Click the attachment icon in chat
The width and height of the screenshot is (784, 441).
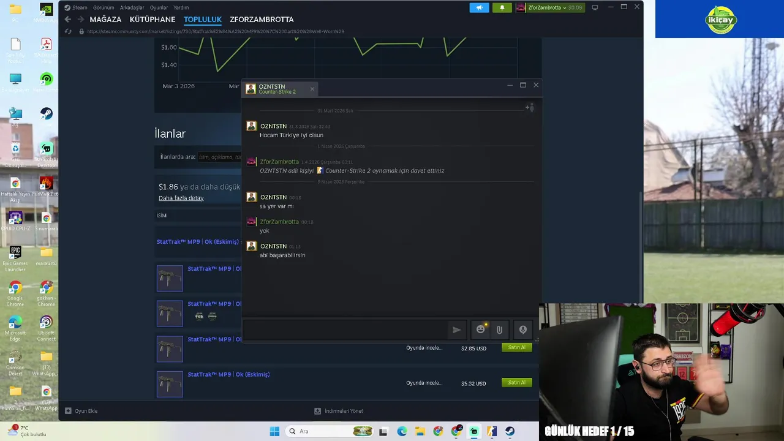pyautogui.click(x=499, y=330)
